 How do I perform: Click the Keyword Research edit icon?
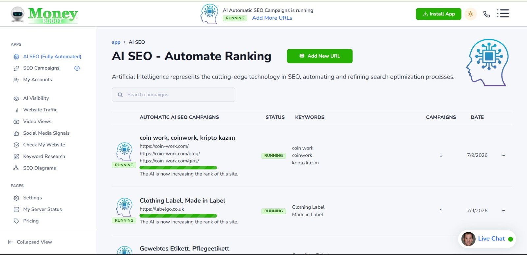point(16,157)
